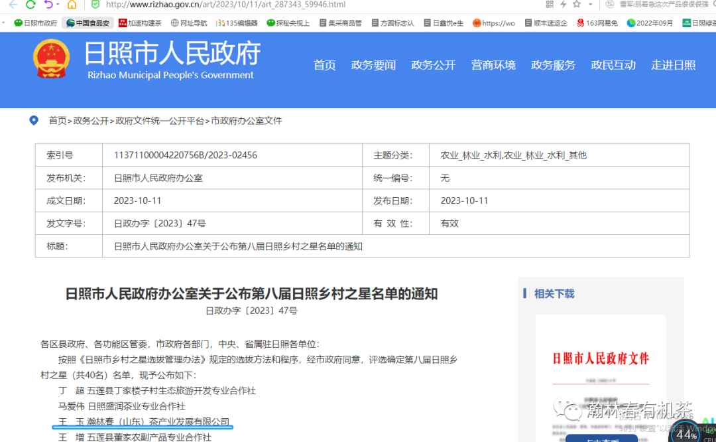Open the QR code icon in address bar
Viewport: 716px width, 442px height.
[550, 5]
